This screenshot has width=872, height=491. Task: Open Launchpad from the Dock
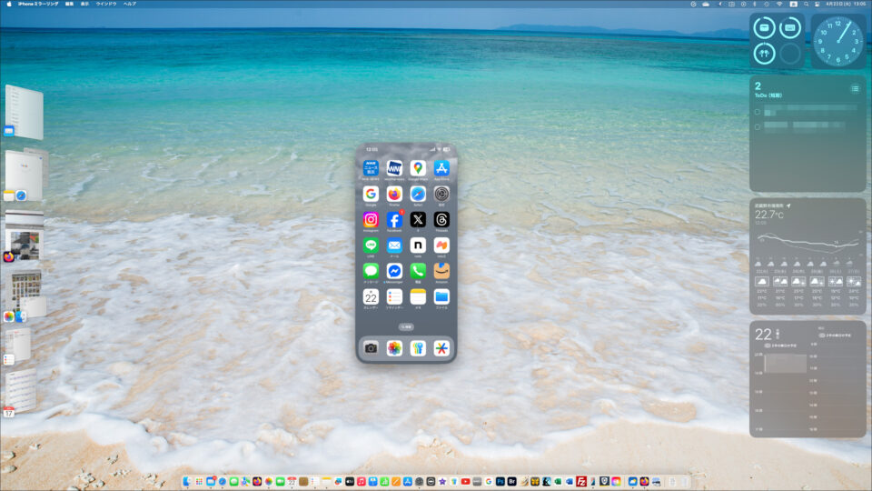coord(199,482)
